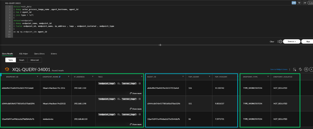Screen dimensions: 313x129
Task: Open filter icon on IP_ADDRESS column
Action: (93, 77)
